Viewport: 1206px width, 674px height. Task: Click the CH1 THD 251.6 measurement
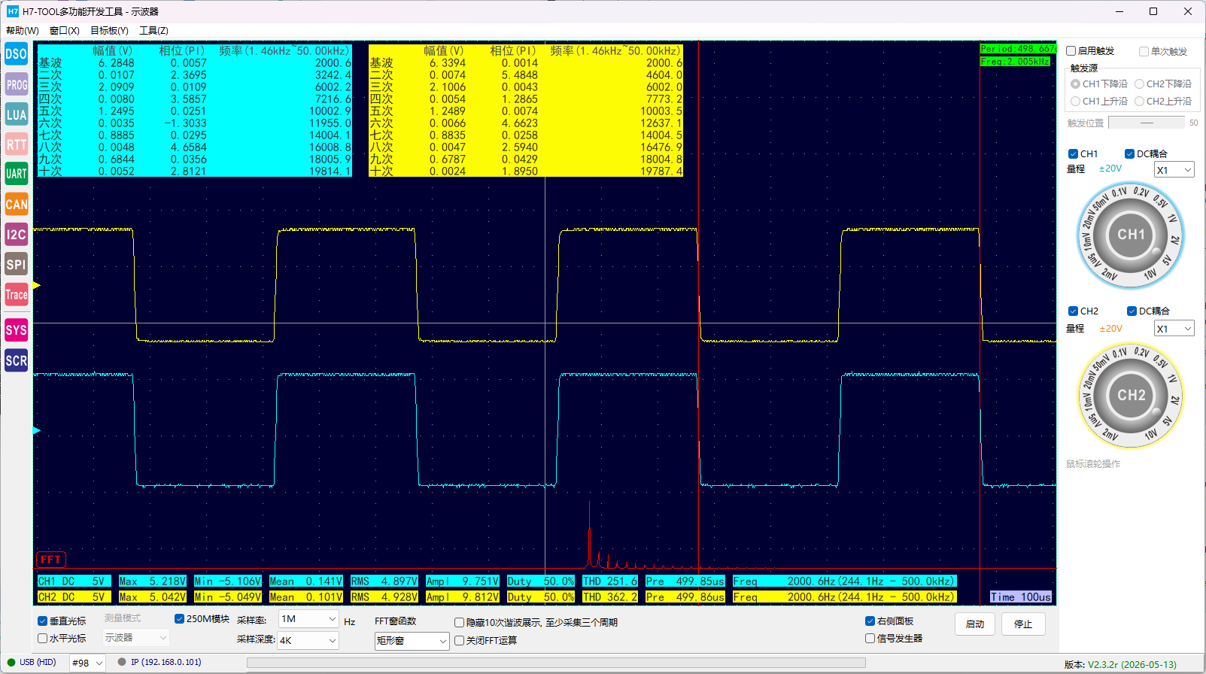tap(610, 581)
